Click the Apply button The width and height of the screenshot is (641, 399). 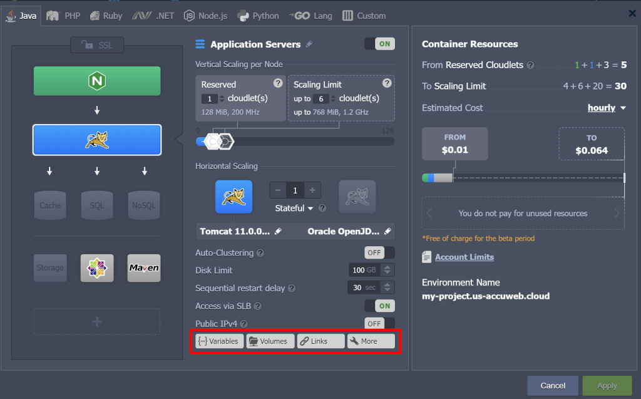(606, 385)
